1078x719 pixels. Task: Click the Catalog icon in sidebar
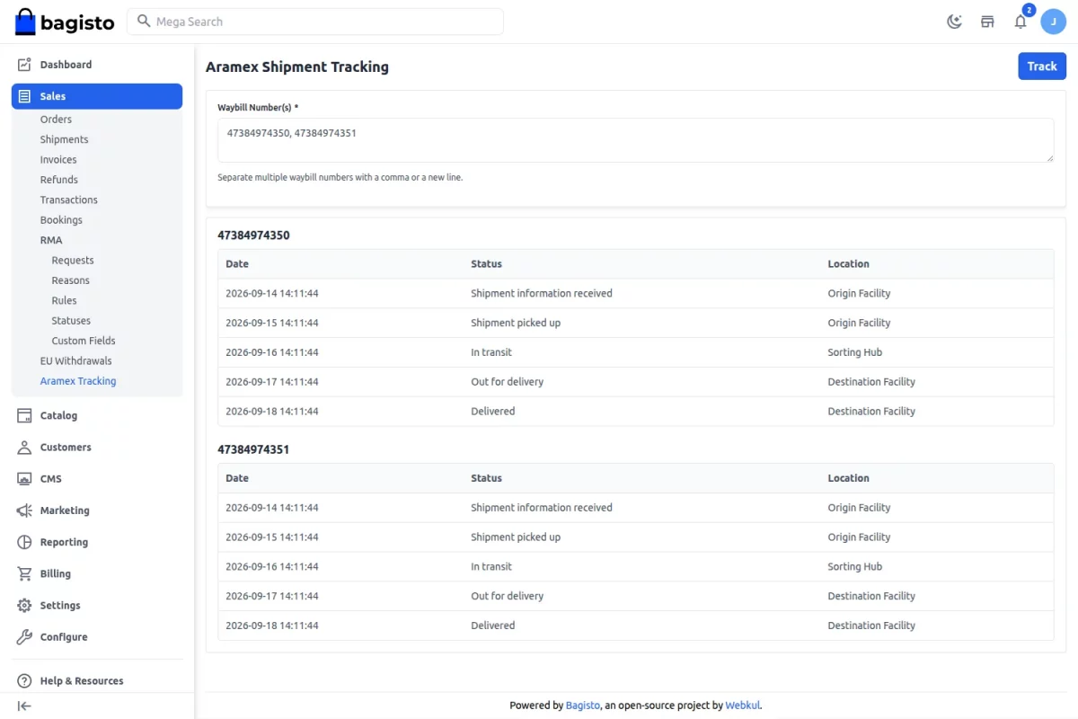coord(24,415)
